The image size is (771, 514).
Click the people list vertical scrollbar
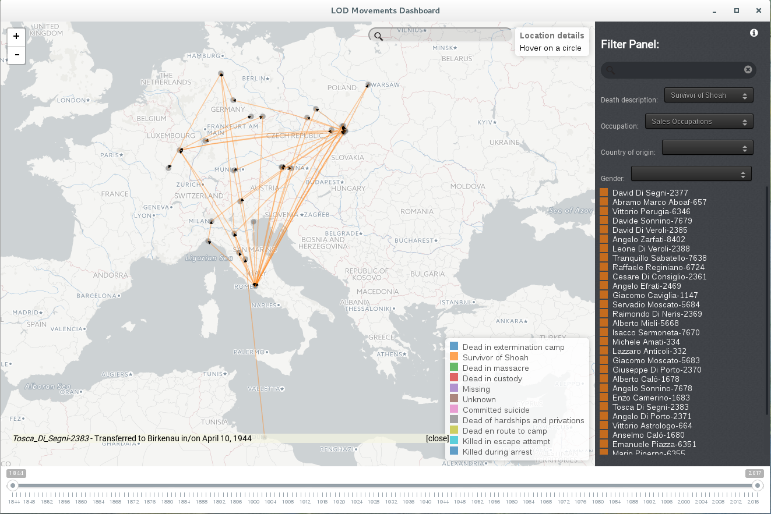pos(766,302)
